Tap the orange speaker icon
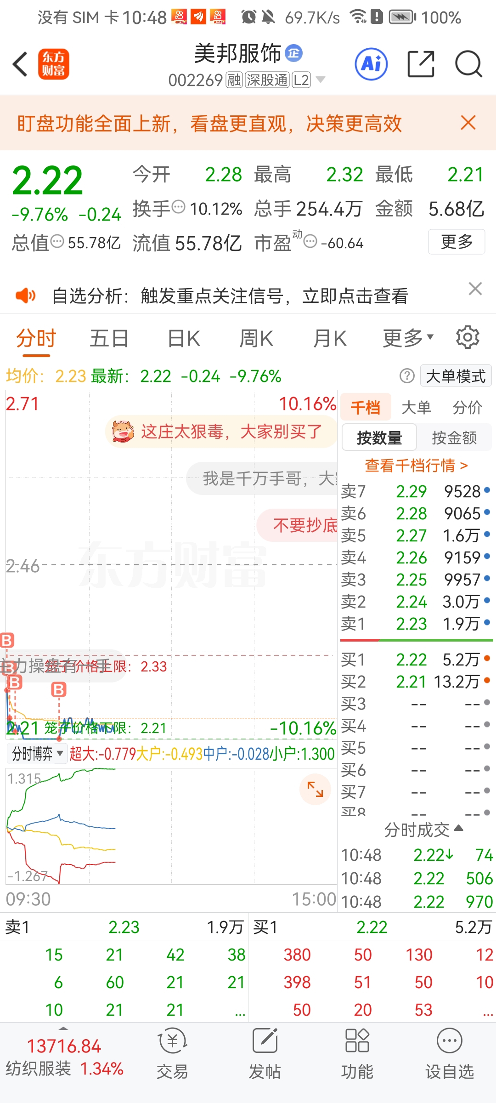 pos(25,296)
